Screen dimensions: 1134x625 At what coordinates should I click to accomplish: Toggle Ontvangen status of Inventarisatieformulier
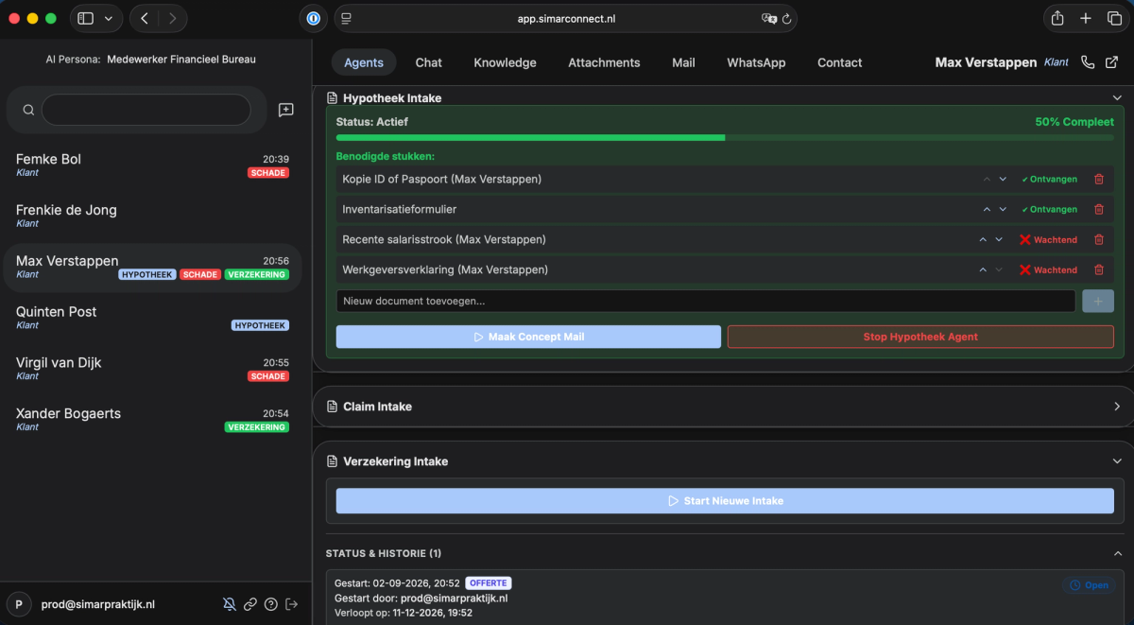(x=1049, y=209)
